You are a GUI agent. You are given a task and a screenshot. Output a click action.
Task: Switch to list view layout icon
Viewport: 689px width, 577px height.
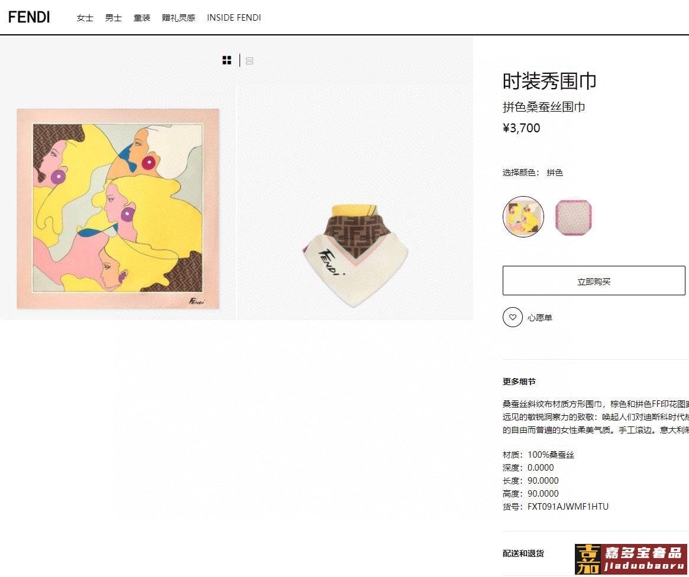click(250, 61)
